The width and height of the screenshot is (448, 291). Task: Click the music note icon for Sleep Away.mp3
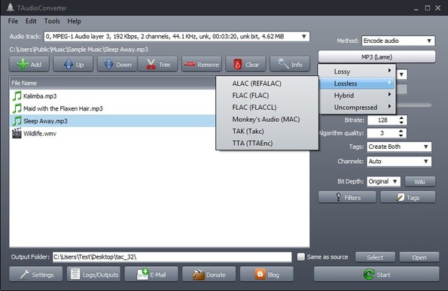pyautogui.click(x=17, y=121)
